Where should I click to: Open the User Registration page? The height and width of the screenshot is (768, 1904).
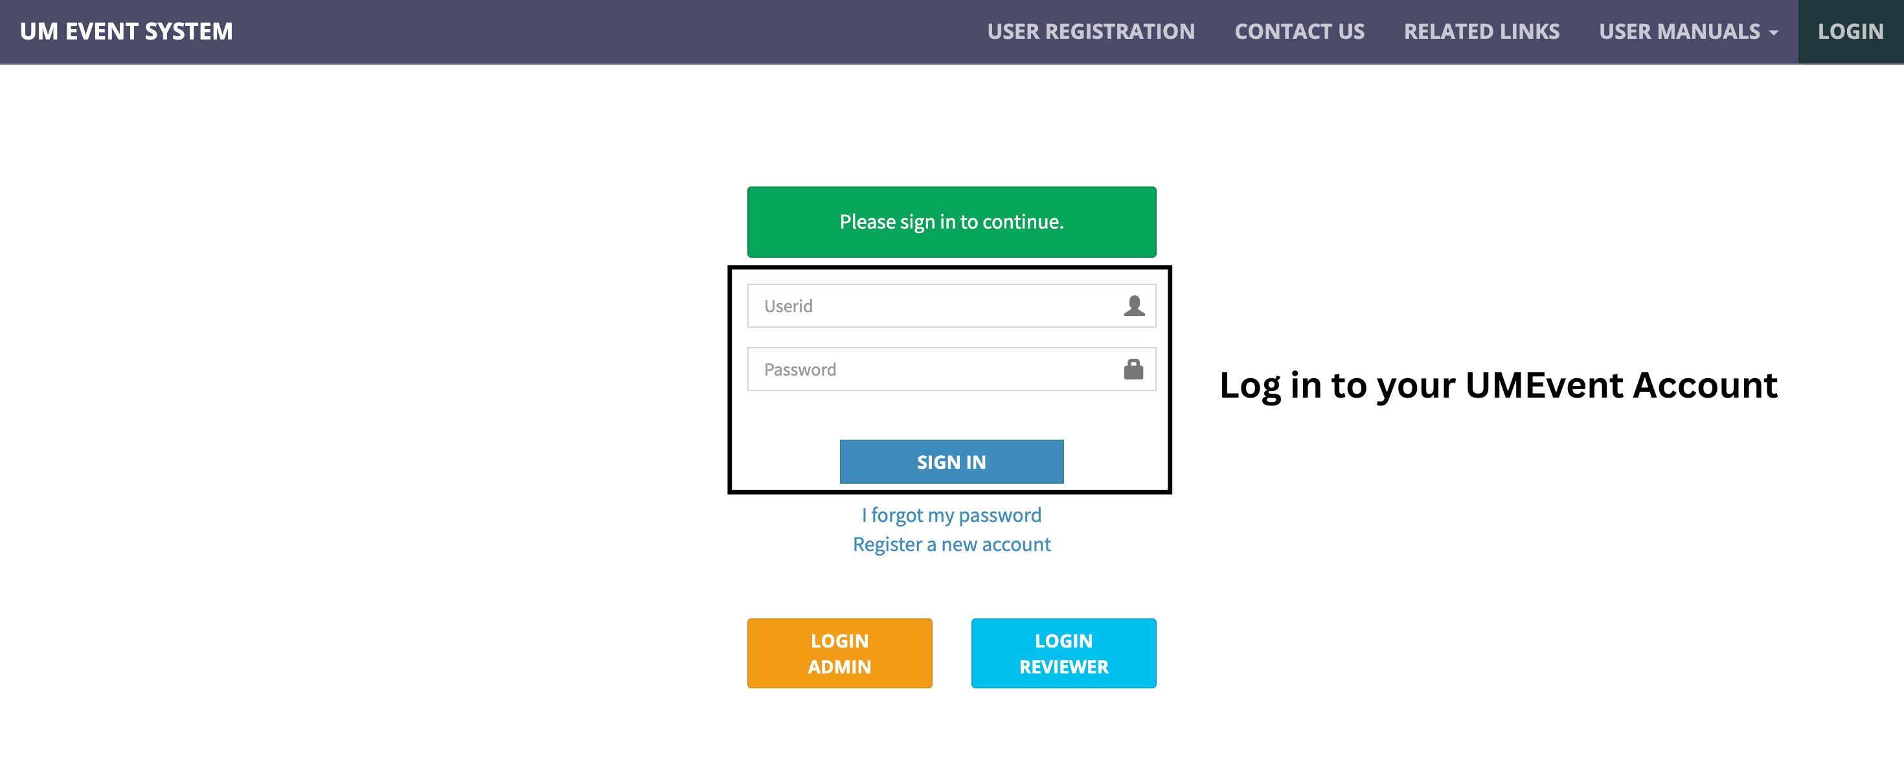point(1090,32)
